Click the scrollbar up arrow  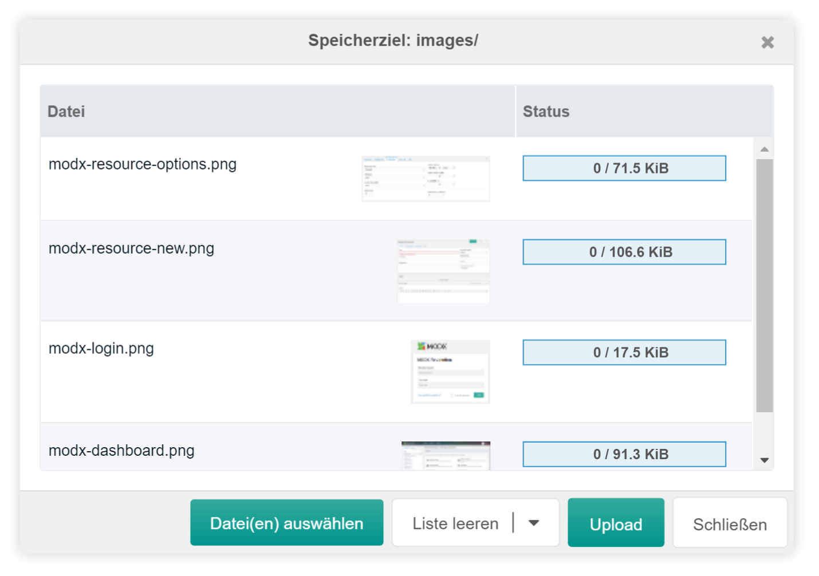pos(765,148)
